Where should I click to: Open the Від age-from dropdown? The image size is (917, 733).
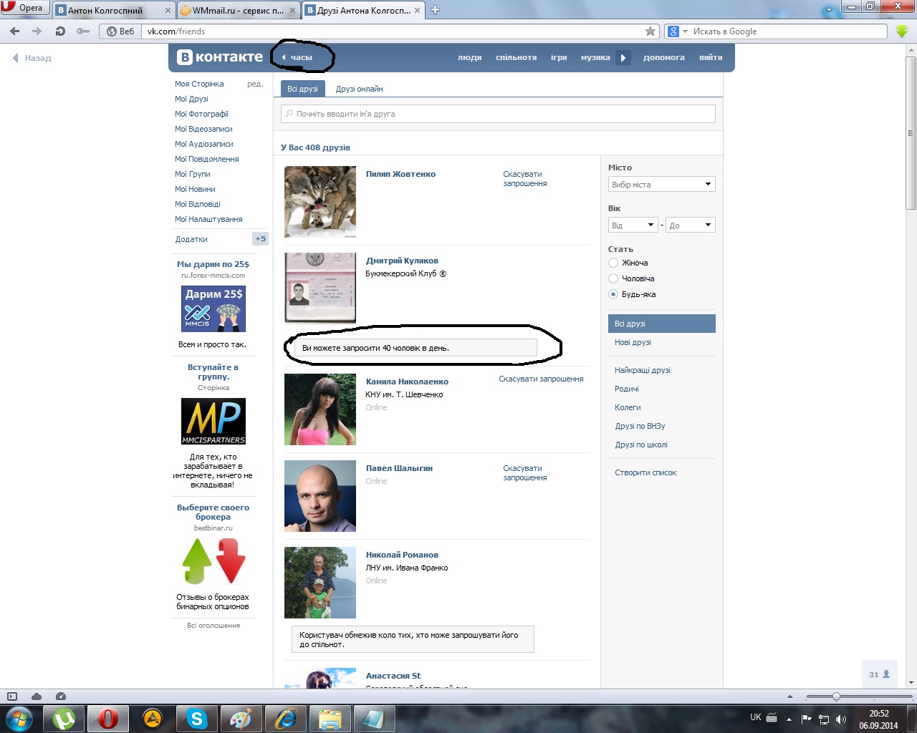[633, 225]
